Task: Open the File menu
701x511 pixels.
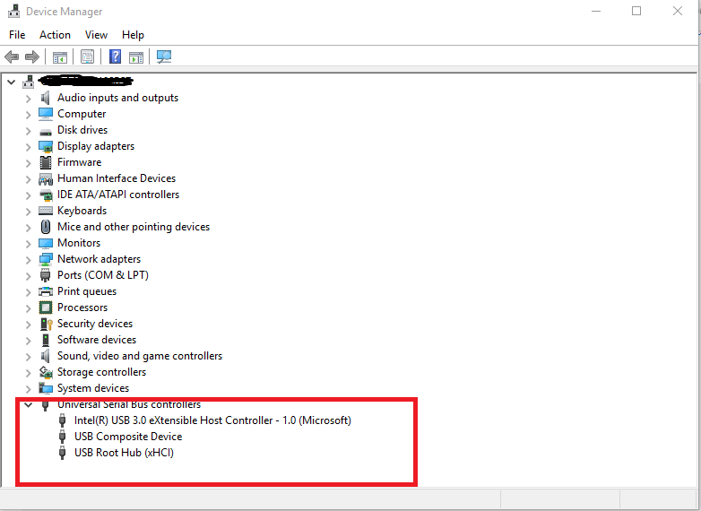Action: click(x=17, y=35)
